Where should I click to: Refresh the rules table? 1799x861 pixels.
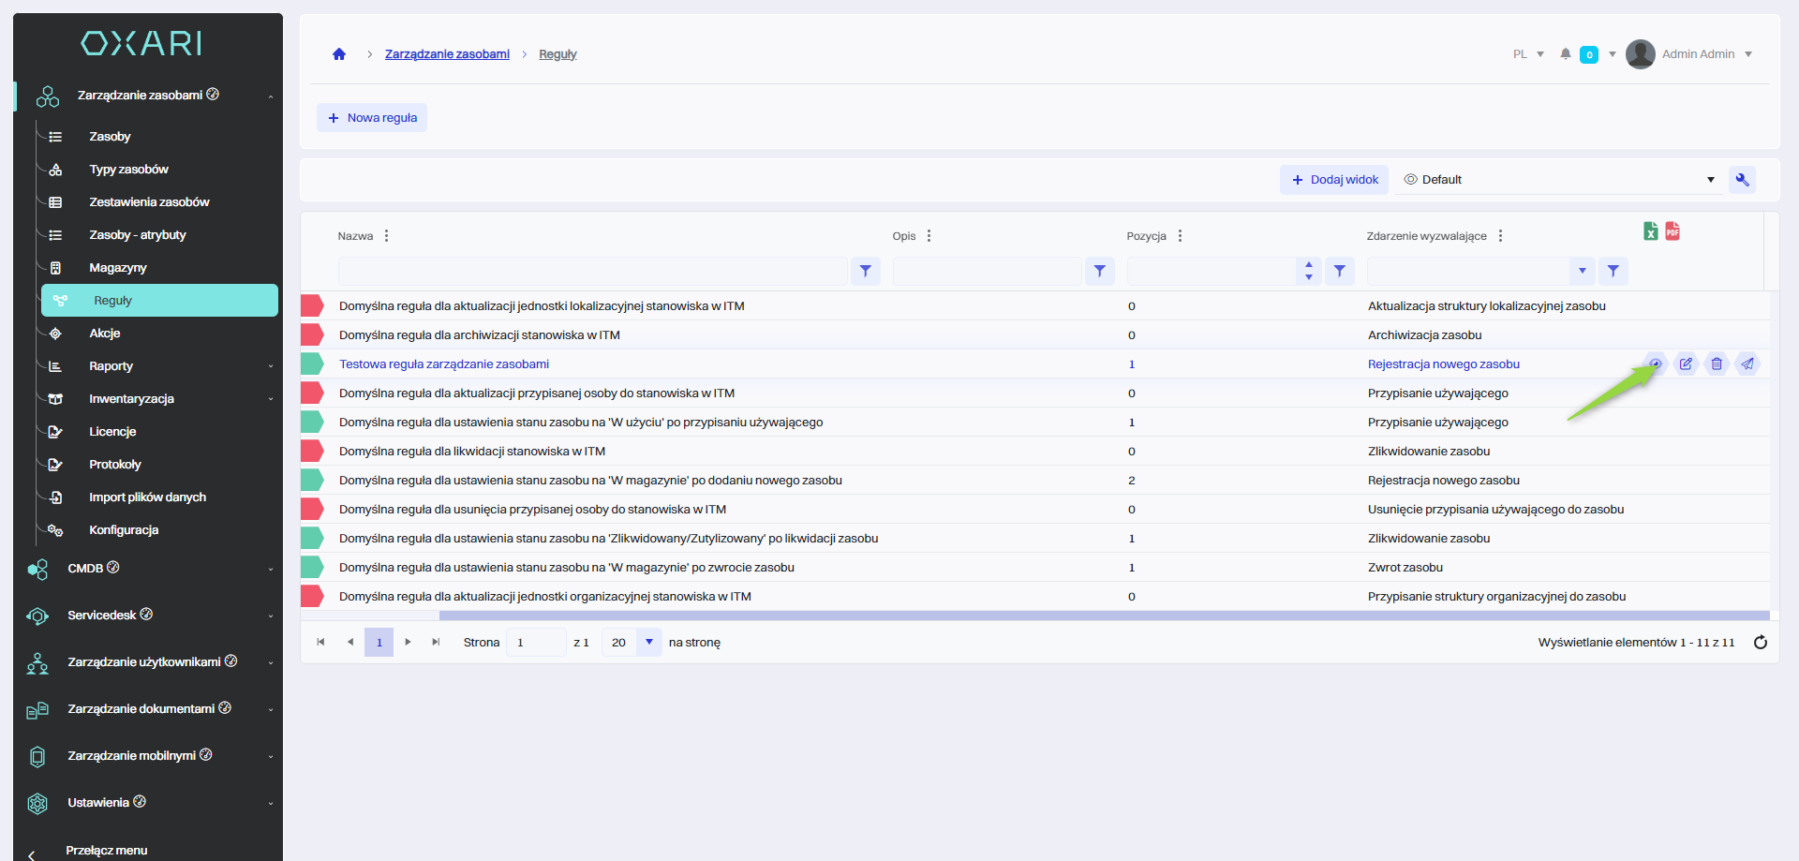pos(1760,643)
